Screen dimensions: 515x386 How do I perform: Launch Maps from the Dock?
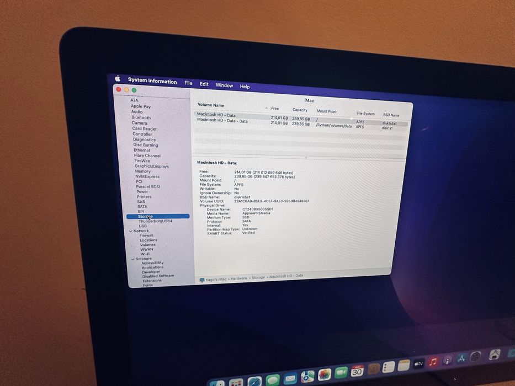point(308,376)
